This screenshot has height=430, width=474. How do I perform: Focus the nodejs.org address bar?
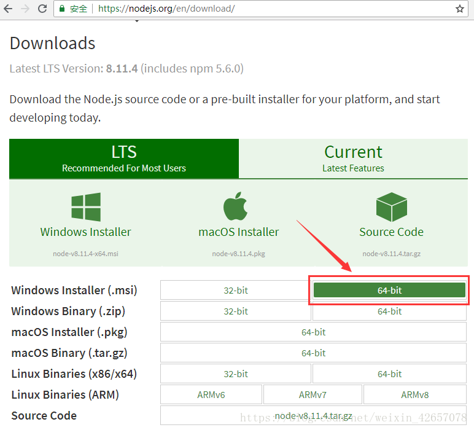[260, 9]
